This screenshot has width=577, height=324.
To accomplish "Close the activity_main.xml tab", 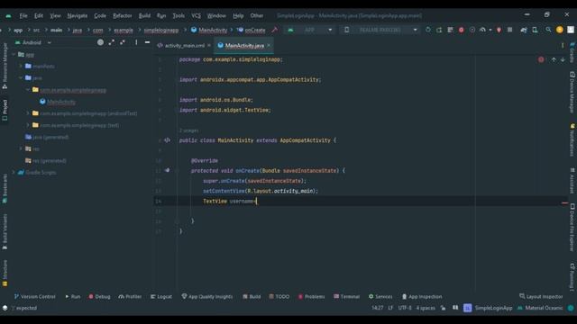I will pyautogui.click(x=209, y=45).
